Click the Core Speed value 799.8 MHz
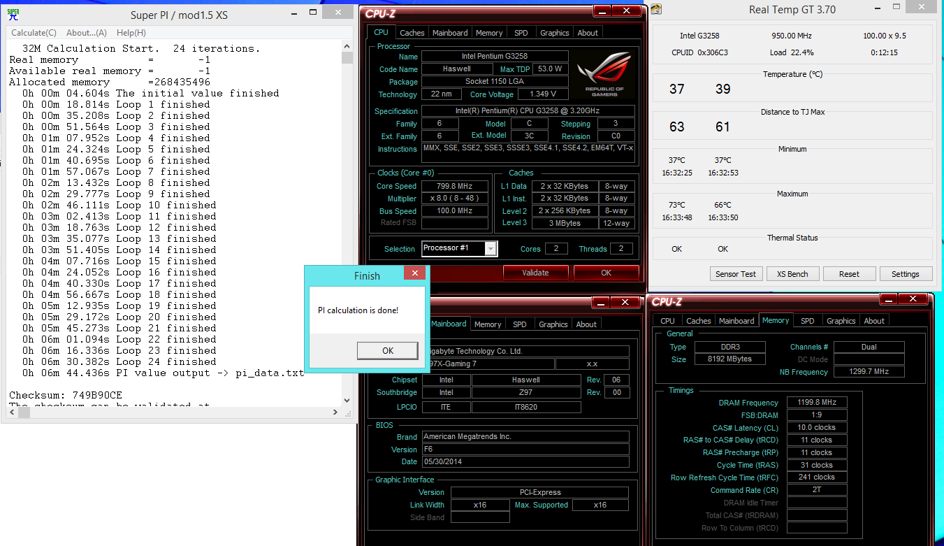The image size is (944, 546). click(455, 186)
